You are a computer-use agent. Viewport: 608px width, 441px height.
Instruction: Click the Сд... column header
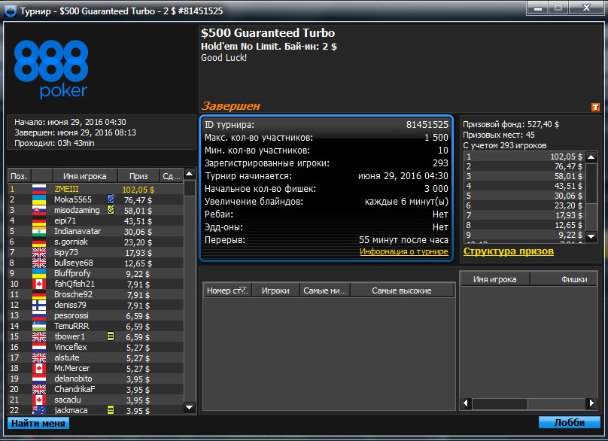coord(172,176)
